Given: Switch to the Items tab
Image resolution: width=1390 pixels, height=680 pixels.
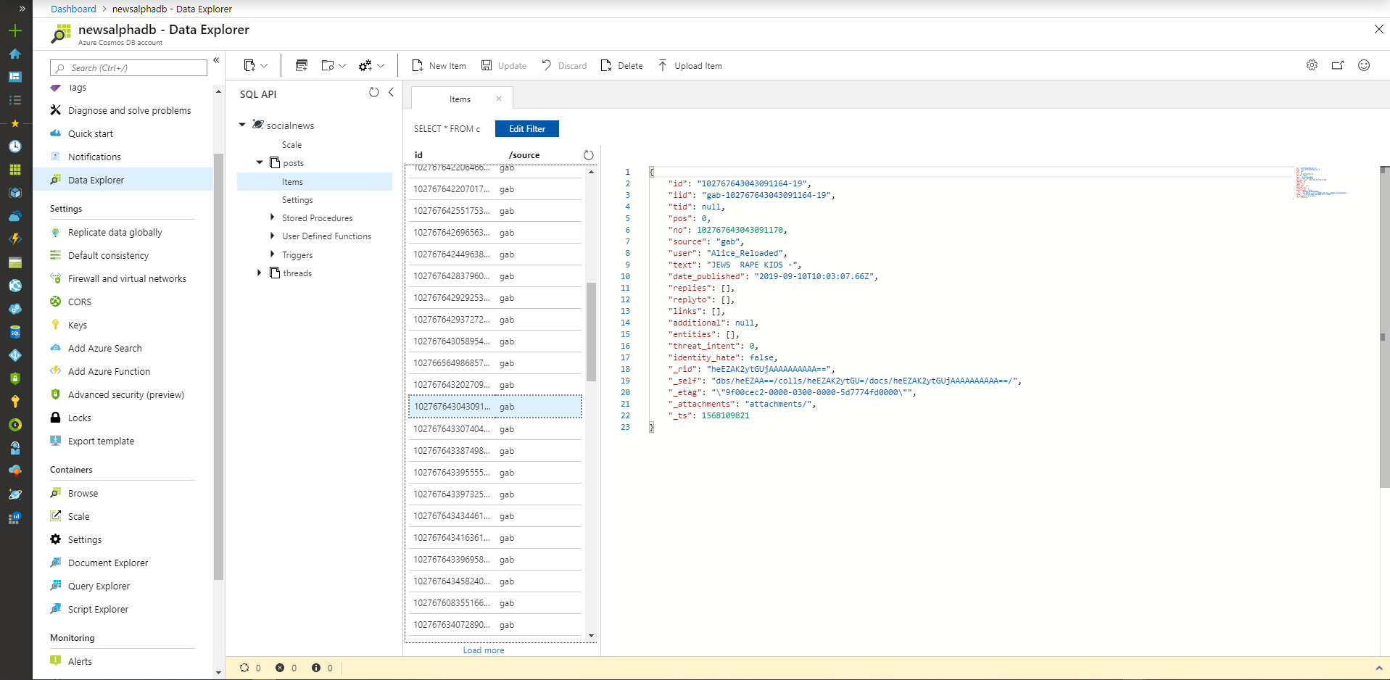Looking at the screenshot, I should pyautogui.click(x=460, y=99).
